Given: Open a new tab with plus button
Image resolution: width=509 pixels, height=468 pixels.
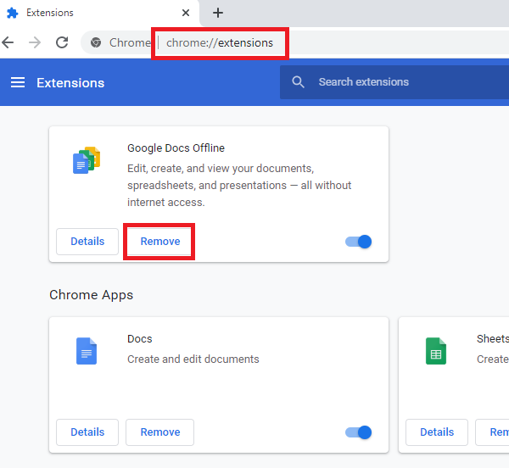Looking at the screenshot, I should (x=218, y=13).
